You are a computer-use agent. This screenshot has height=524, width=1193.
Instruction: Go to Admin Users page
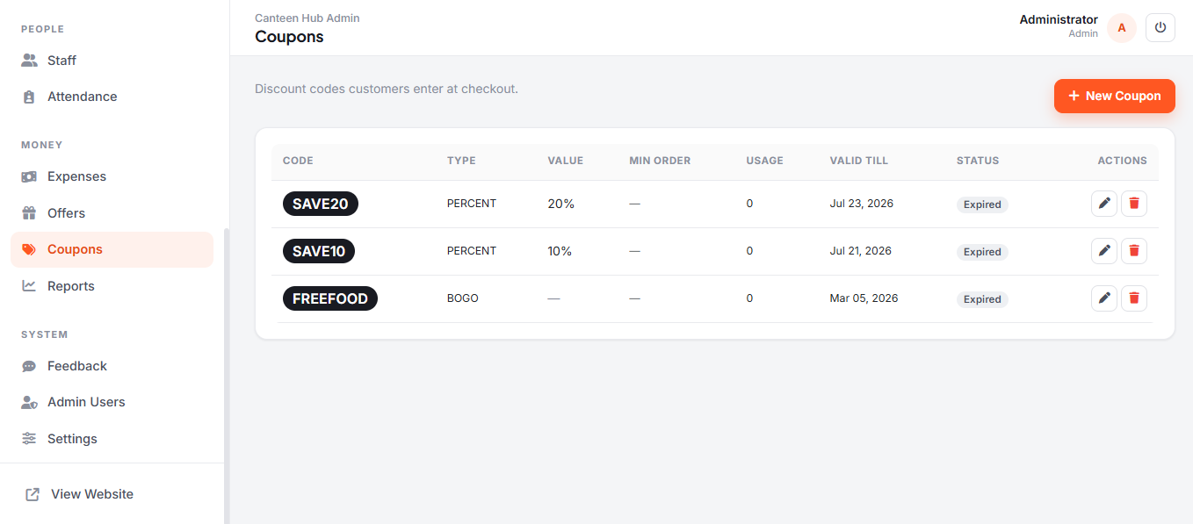[x=112, y=402]
